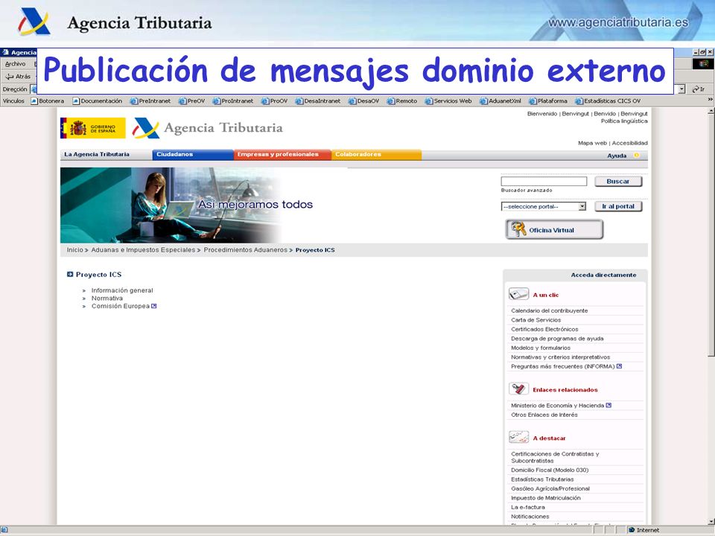Click the A destacar section icon
This screenshot has height=536, width=715.
(x=518, y=437)
